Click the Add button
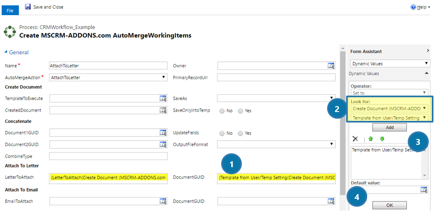 click(x=389, y=128)
